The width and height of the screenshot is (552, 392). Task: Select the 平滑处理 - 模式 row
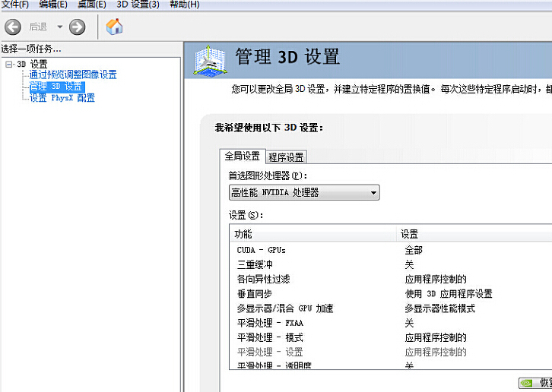click(x=391, y=338)
